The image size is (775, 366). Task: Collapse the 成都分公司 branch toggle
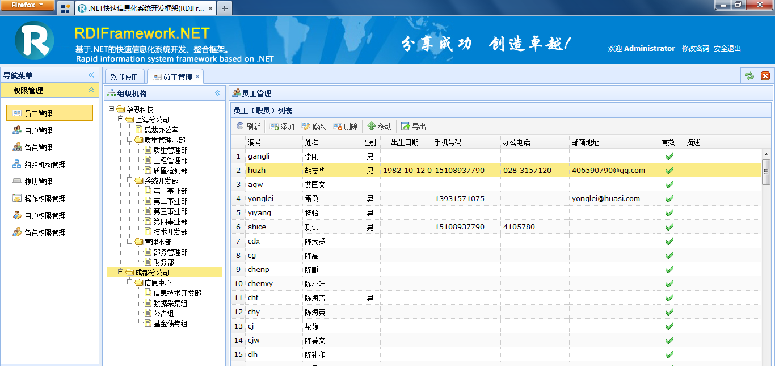click(120, 272)
